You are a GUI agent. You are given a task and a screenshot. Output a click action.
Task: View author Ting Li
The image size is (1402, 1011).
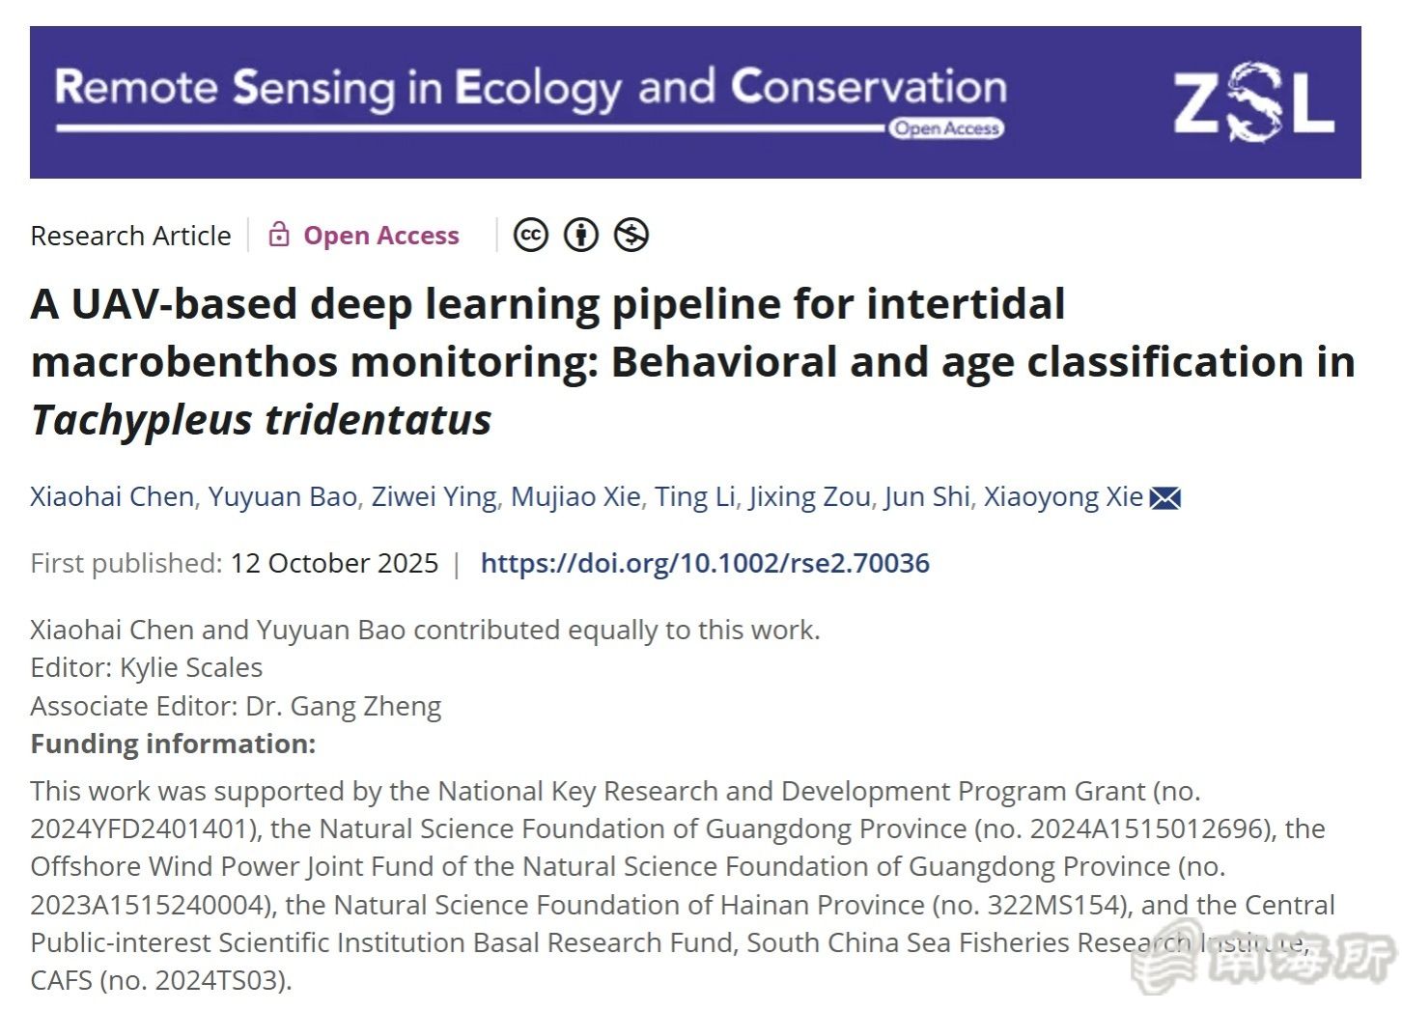pos(694,496)
